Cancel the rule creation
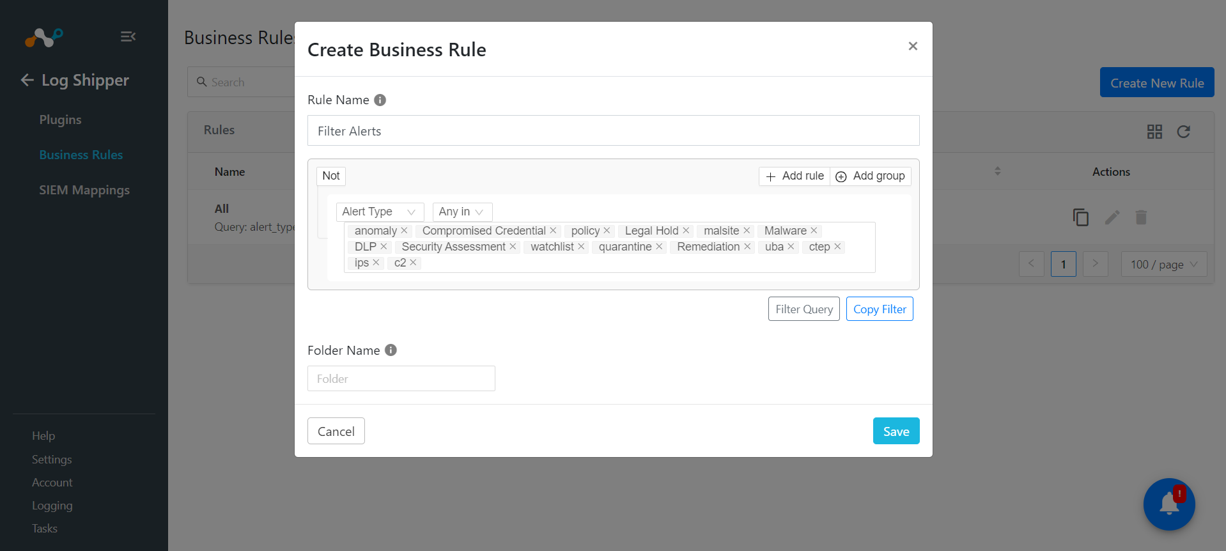The image size is (1226, 551). [x=336, y=431]
